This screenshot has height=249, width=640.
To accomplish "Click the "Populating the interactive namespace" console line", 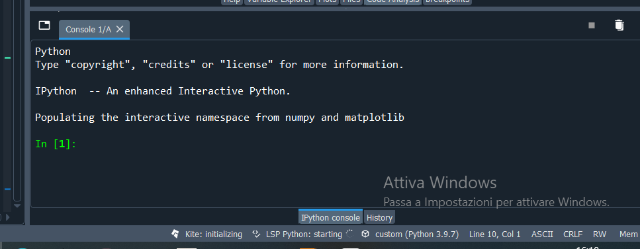I will 220,118.
